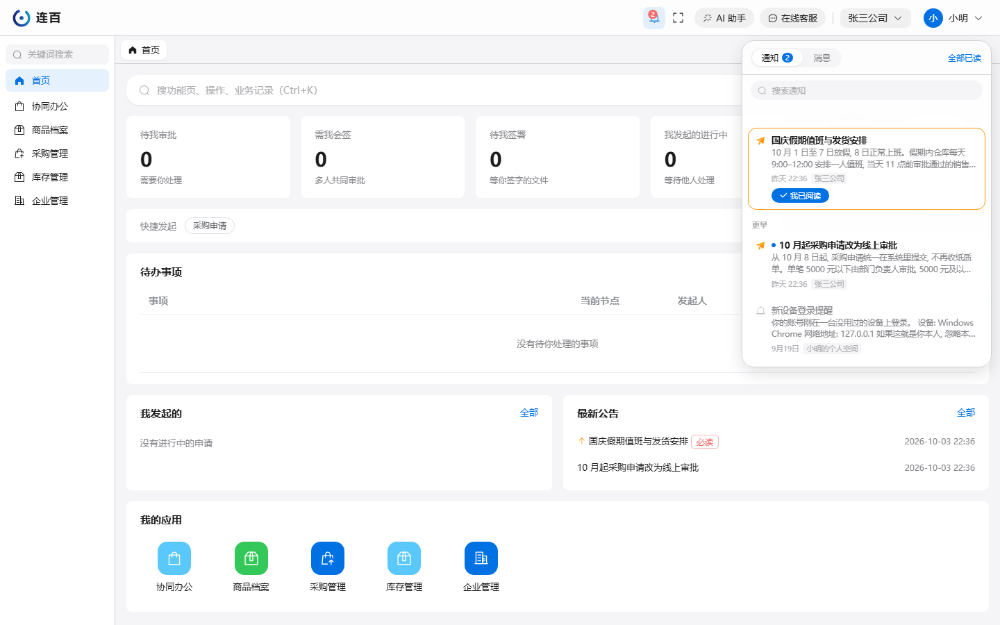Viewport: 1000px width, 625px height.
Task: Click the 小明的个人空间 tag
Action: click(x=832, y=349)
